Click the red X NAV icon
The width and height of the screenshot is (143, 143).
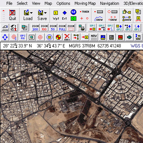(x=67, y=37)
